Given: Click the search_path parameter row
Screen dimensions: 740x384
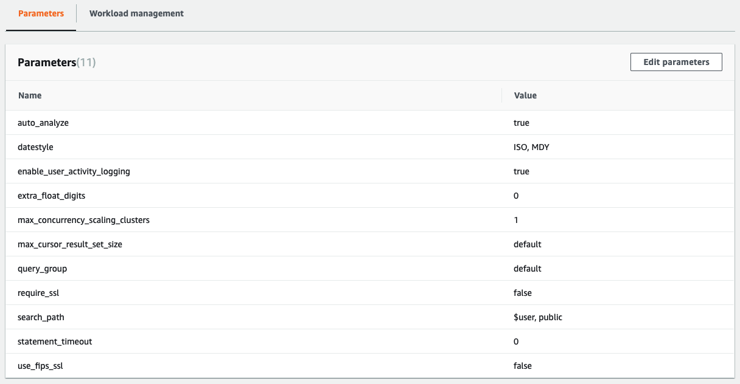Looking at the screenshot, I should pyautogui.click(x=40, y=317).
